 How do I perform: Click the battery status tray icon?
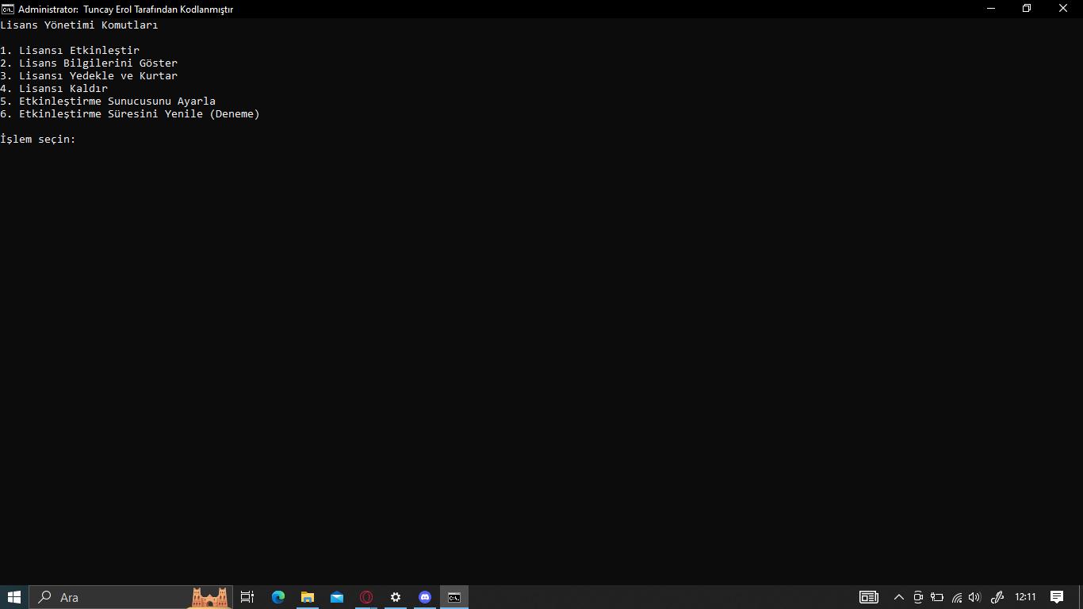(937, 597)
